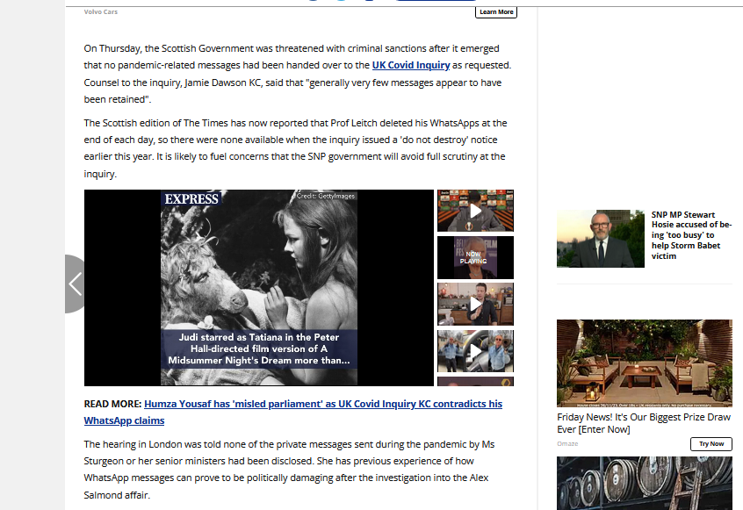Click the Judi starred as Tatiana caption
Viewport: 743px width, 510px height.
[259, 348]
